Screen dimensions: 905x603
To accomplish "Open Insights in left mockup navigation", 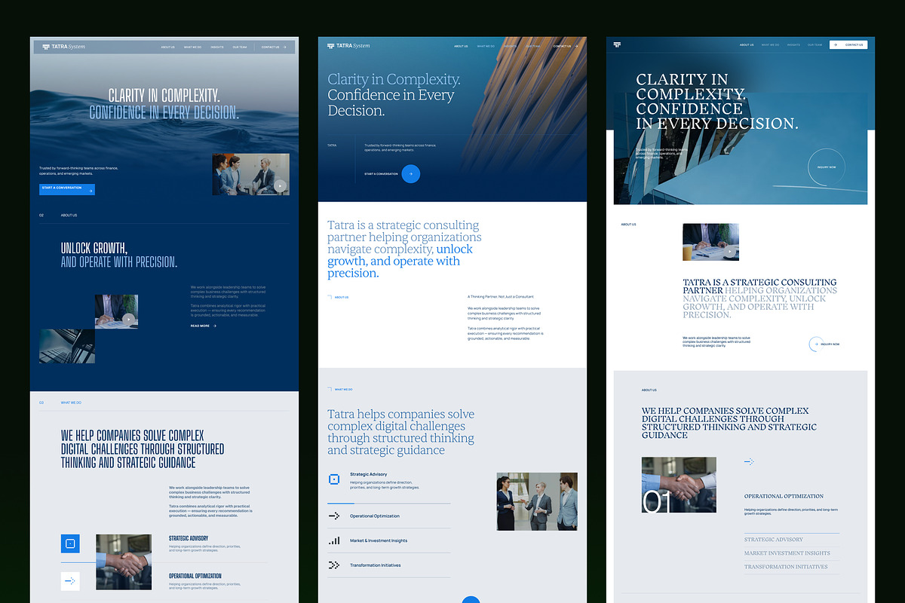I will point(217,47).
